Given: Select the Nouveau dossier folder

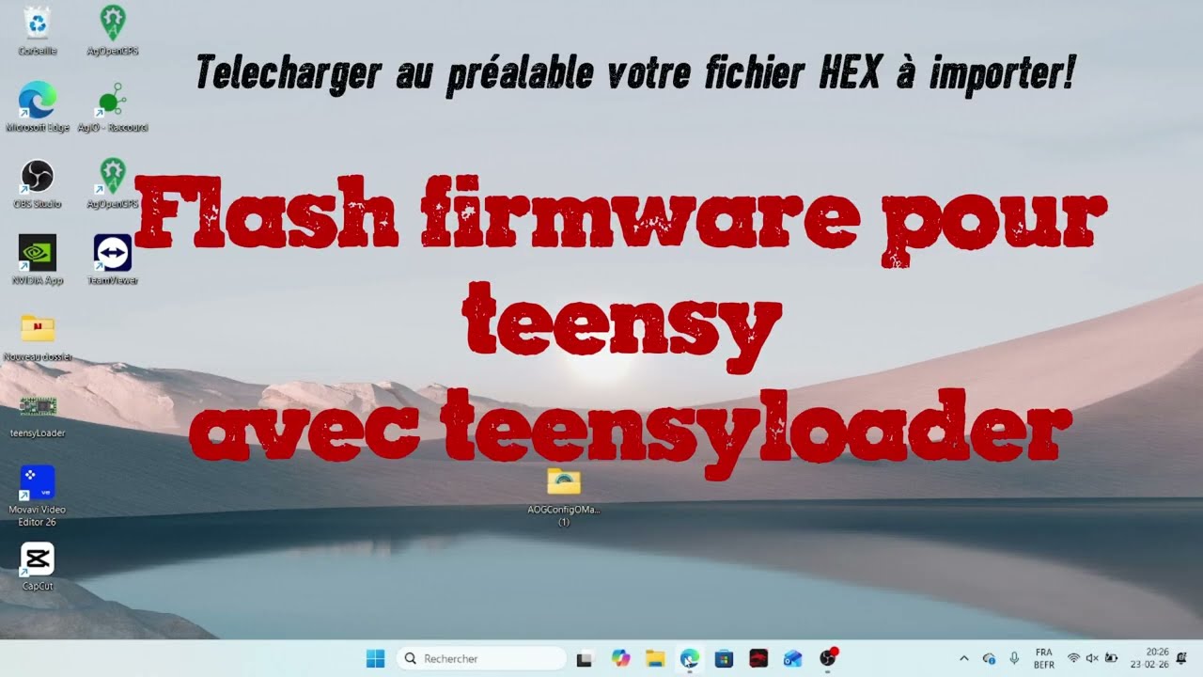Looking at the screenshot, I should click(x=38, y=337).
